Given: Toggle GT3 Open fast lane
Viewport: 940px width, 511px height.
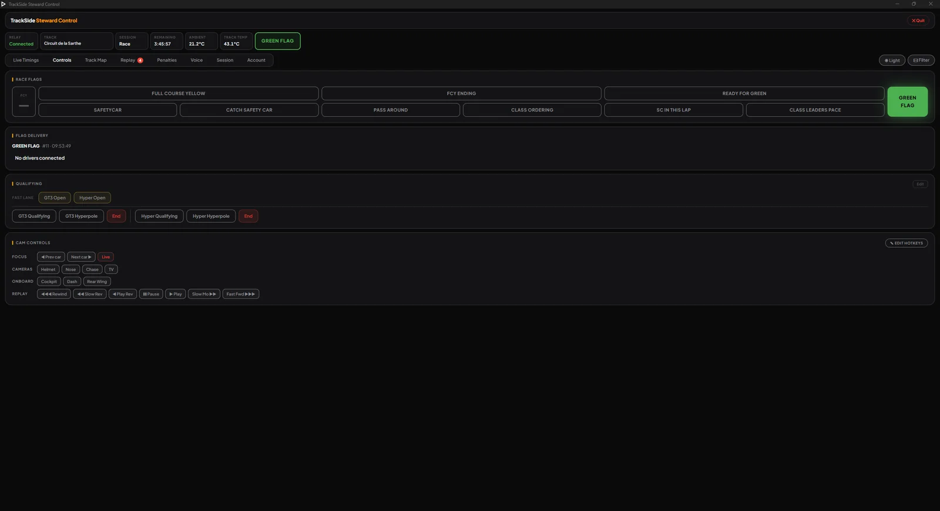Looking at the screenshot, I should click(x=55, y=198).
